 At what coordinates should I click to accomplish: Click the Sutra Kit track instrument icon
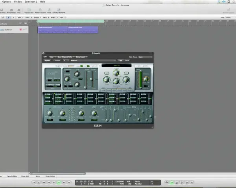[x=2, y=30]
